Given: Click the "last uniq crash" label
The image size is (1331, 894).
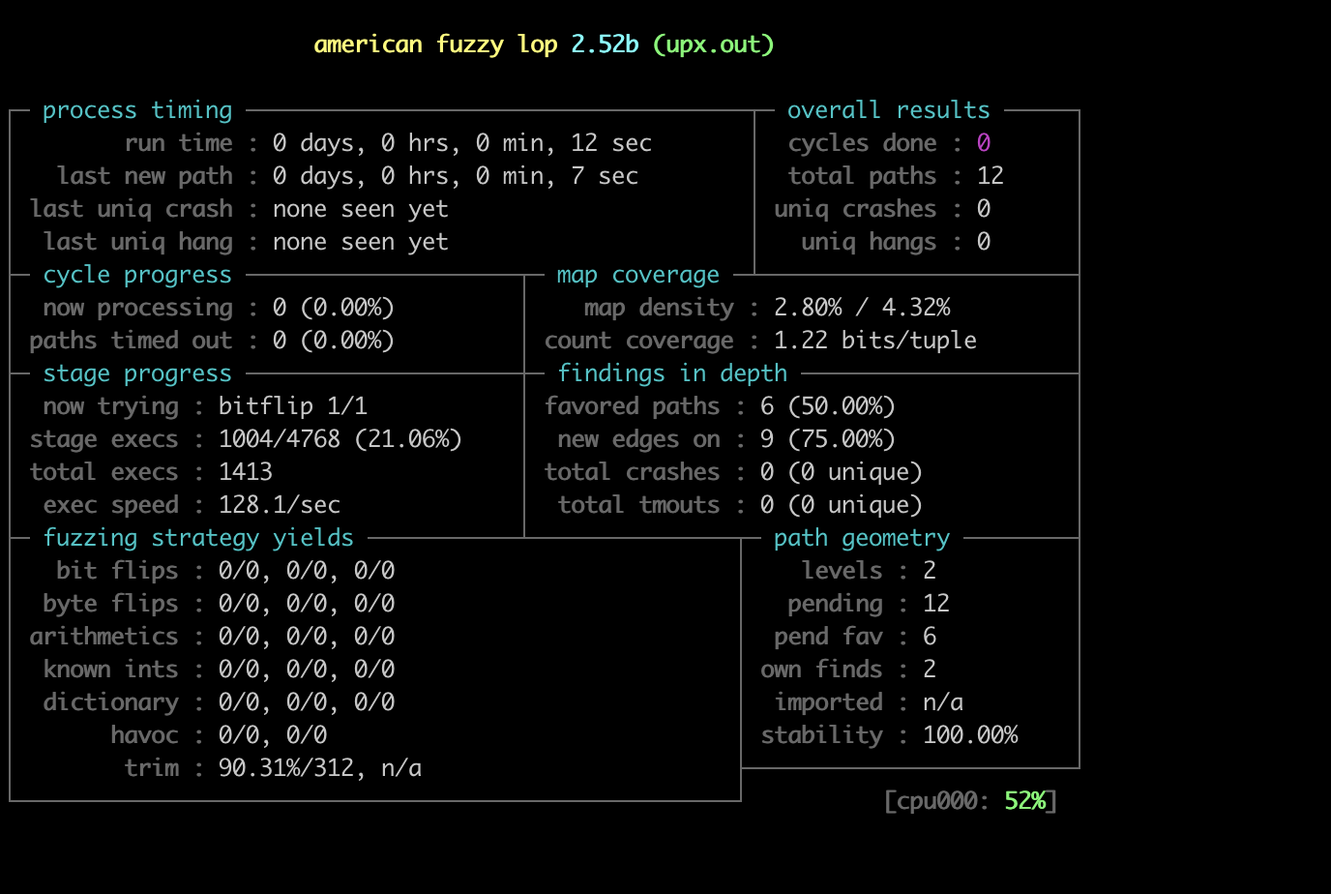Looking at the screenshot, I should click(x=132, y=209).
